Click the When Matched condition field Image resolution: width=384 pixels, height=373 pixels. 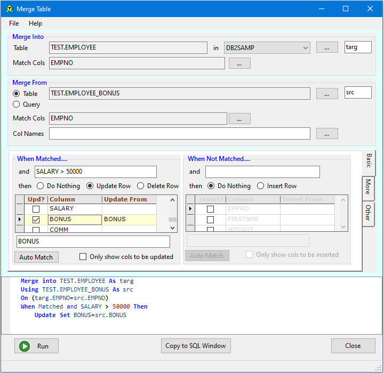[x=95, y=172]
